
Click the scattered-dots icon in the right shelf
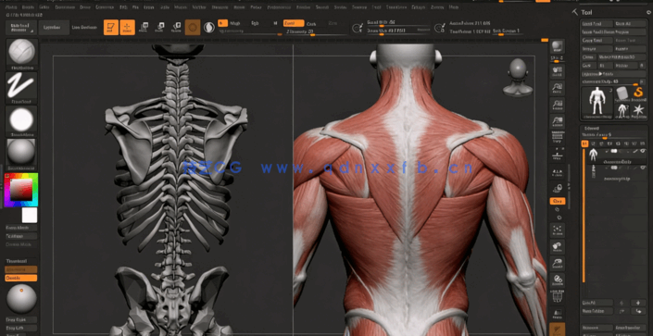(558, 230)
